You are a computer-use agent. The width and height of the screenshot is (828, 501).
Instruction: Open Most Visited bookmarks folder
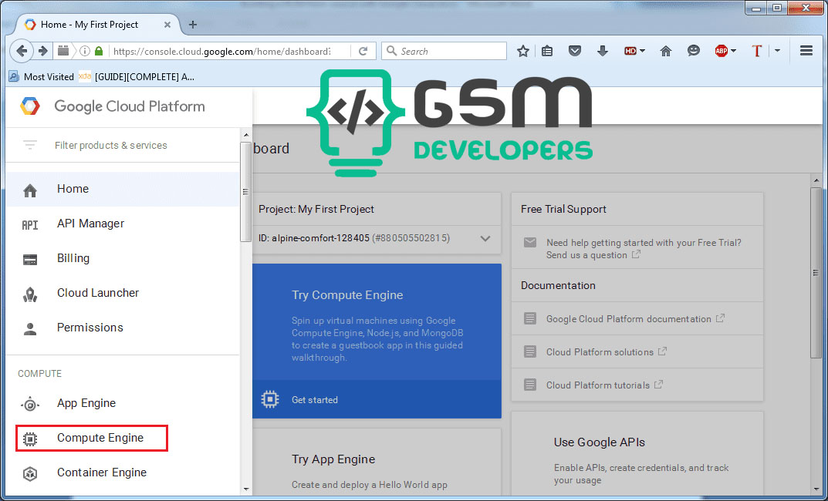click(41, 77)
